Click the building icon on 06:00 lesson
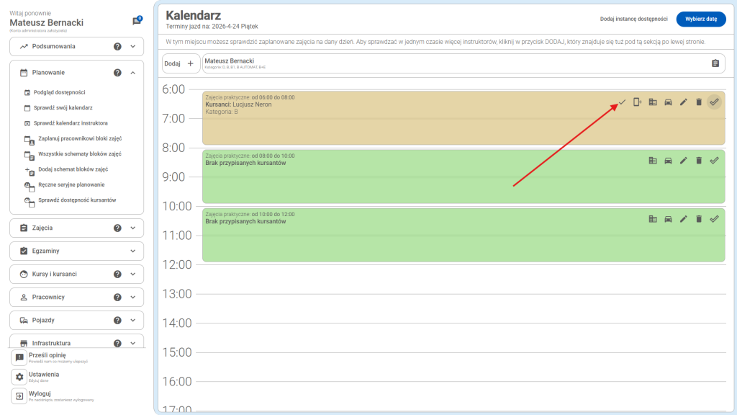 click(x=653, y=102)
